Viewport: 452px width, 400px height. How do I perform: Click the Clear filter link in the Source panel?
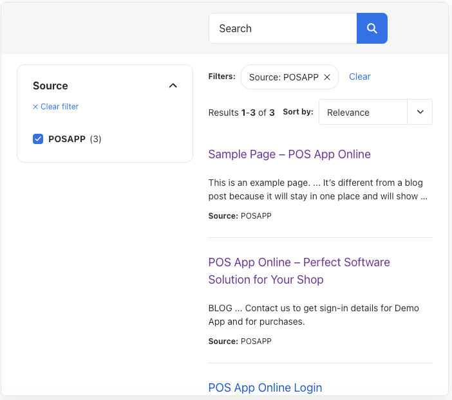(x=59, y=107)
